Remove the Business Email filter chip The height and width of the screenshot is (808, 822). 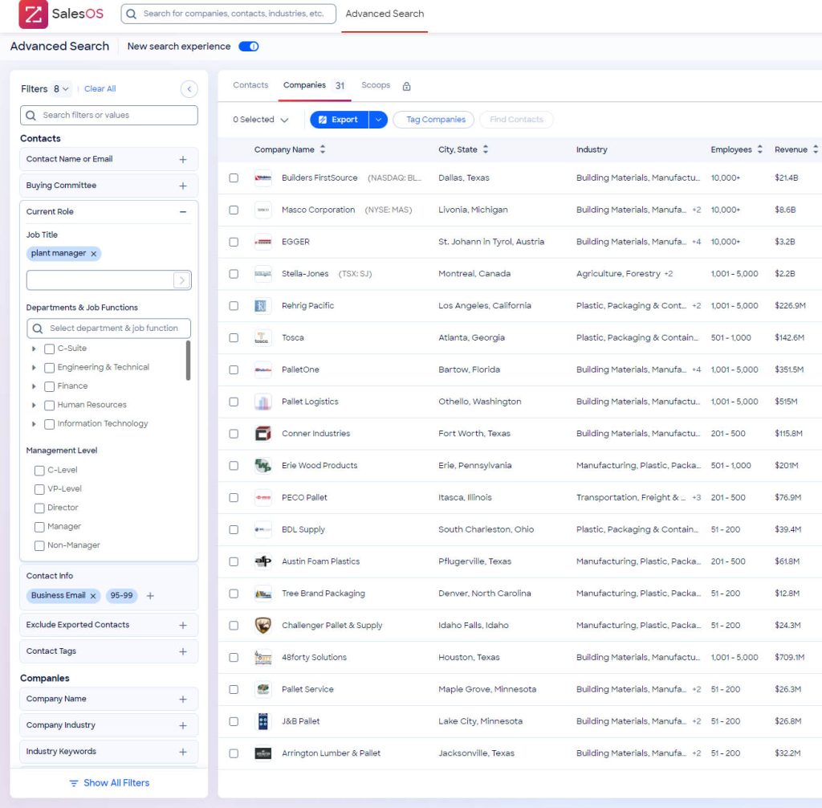(93, 596)
